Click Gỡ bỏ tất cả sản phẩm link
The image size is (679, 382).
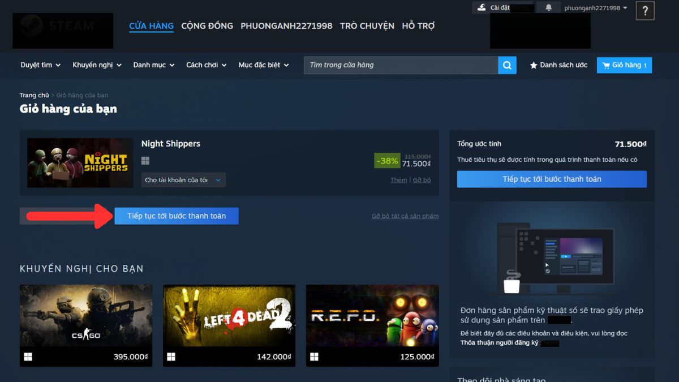404,216
